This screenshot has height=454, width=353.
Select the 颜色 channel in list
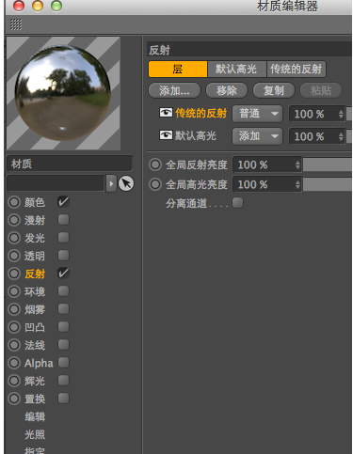pyautogui.click(x=35, y=202)
